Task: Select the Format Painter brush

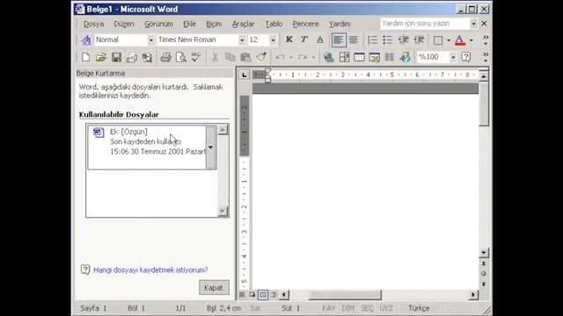Action: click(261, 57)
